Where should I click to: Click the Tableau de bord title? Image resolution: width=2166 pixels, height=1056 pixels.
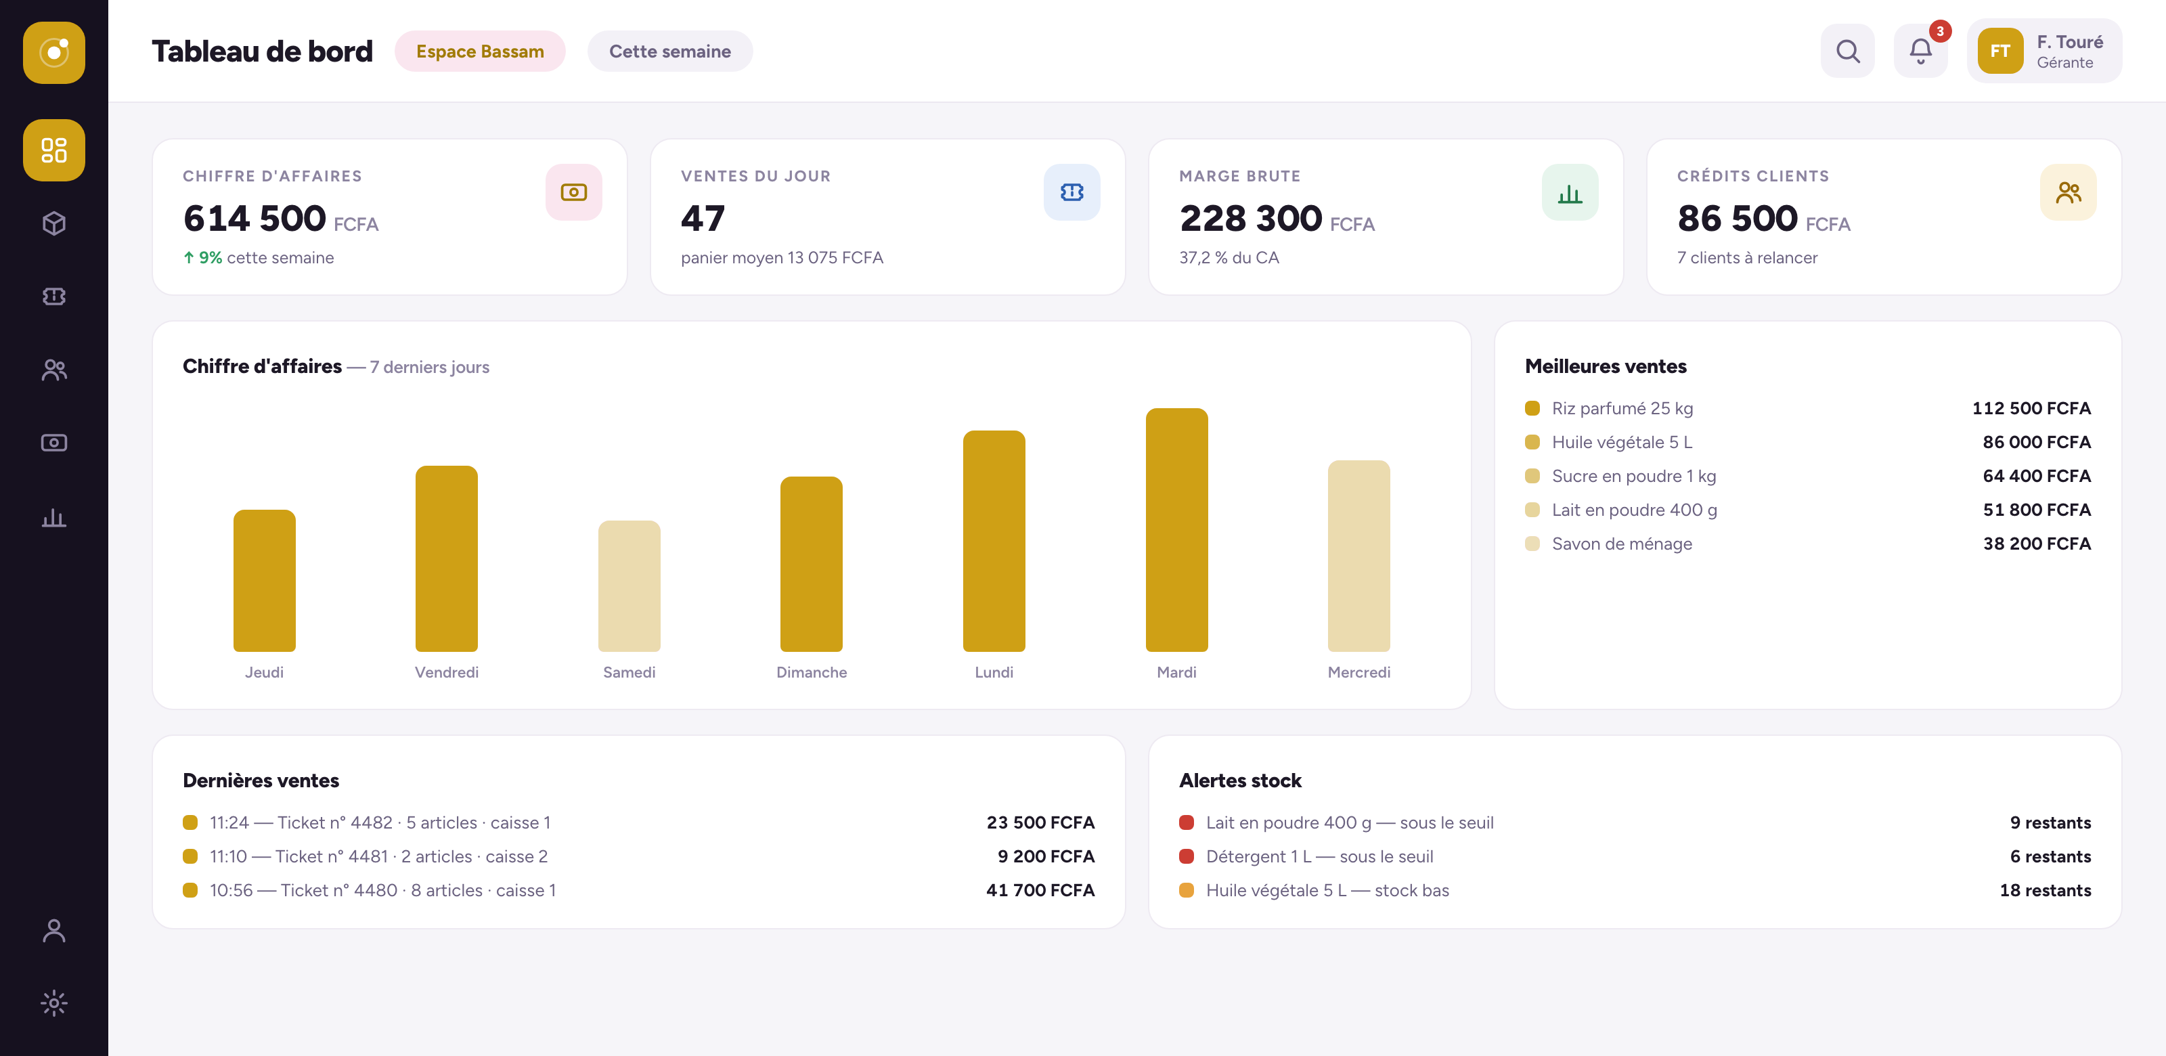click(x=261, y=51)
